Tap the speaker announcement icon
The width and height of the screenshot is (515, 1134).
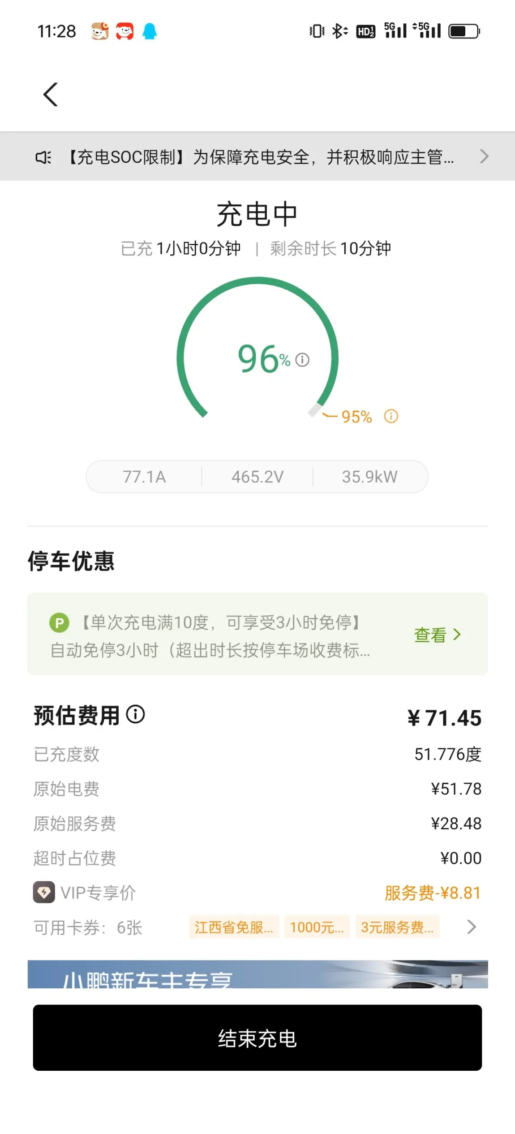[x=43, y=157]
